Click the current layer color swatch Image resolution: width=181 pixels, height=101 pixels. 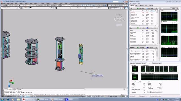[30, 8]
